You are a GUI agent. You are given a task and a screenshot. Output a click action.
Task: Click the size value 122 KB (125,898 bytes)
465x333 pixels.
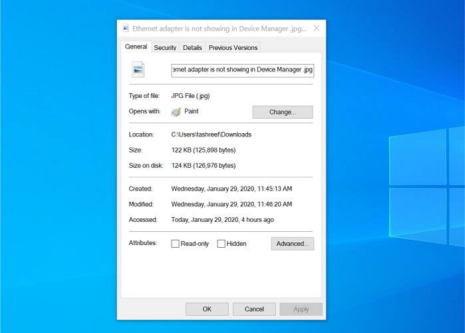point(204,150)
